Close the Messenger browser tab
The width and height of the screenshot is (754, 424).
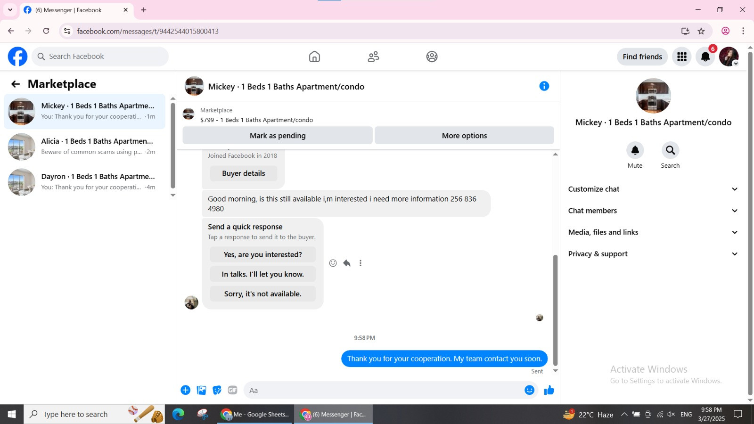pos(126,10)
